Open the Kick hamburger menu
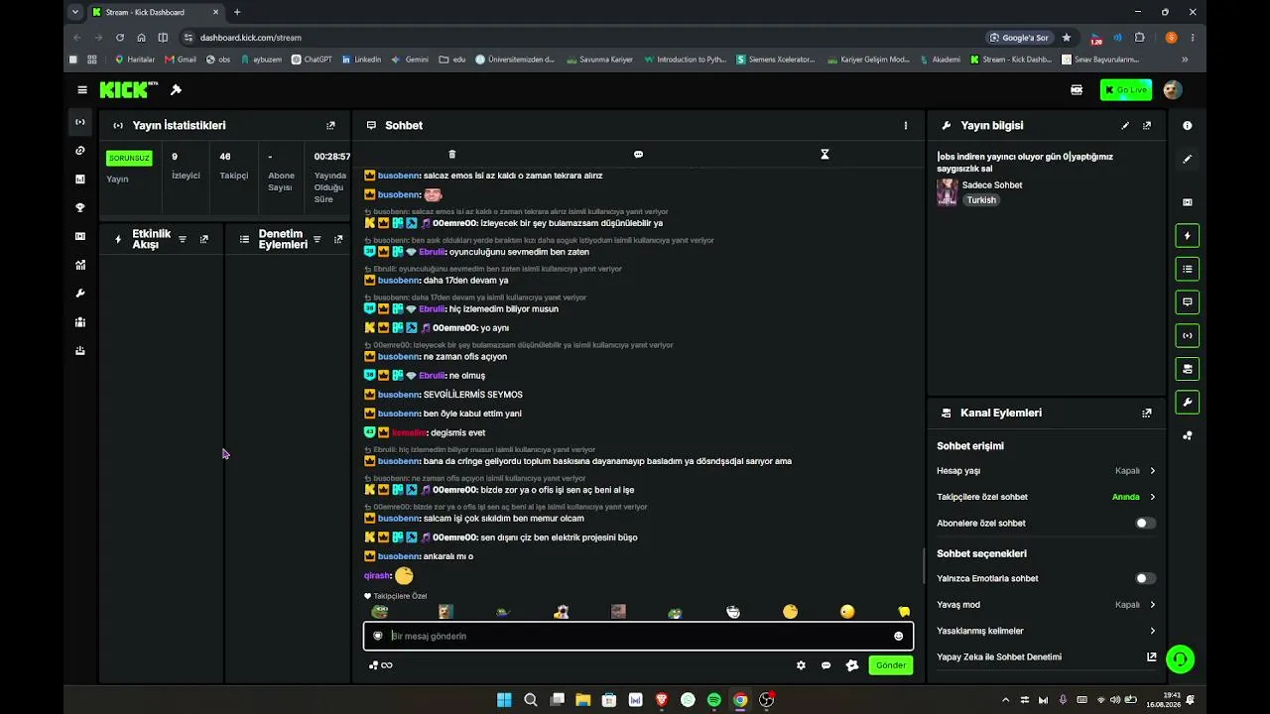The width and height of the screenshot is (1270, 714). tap(82, 90)
